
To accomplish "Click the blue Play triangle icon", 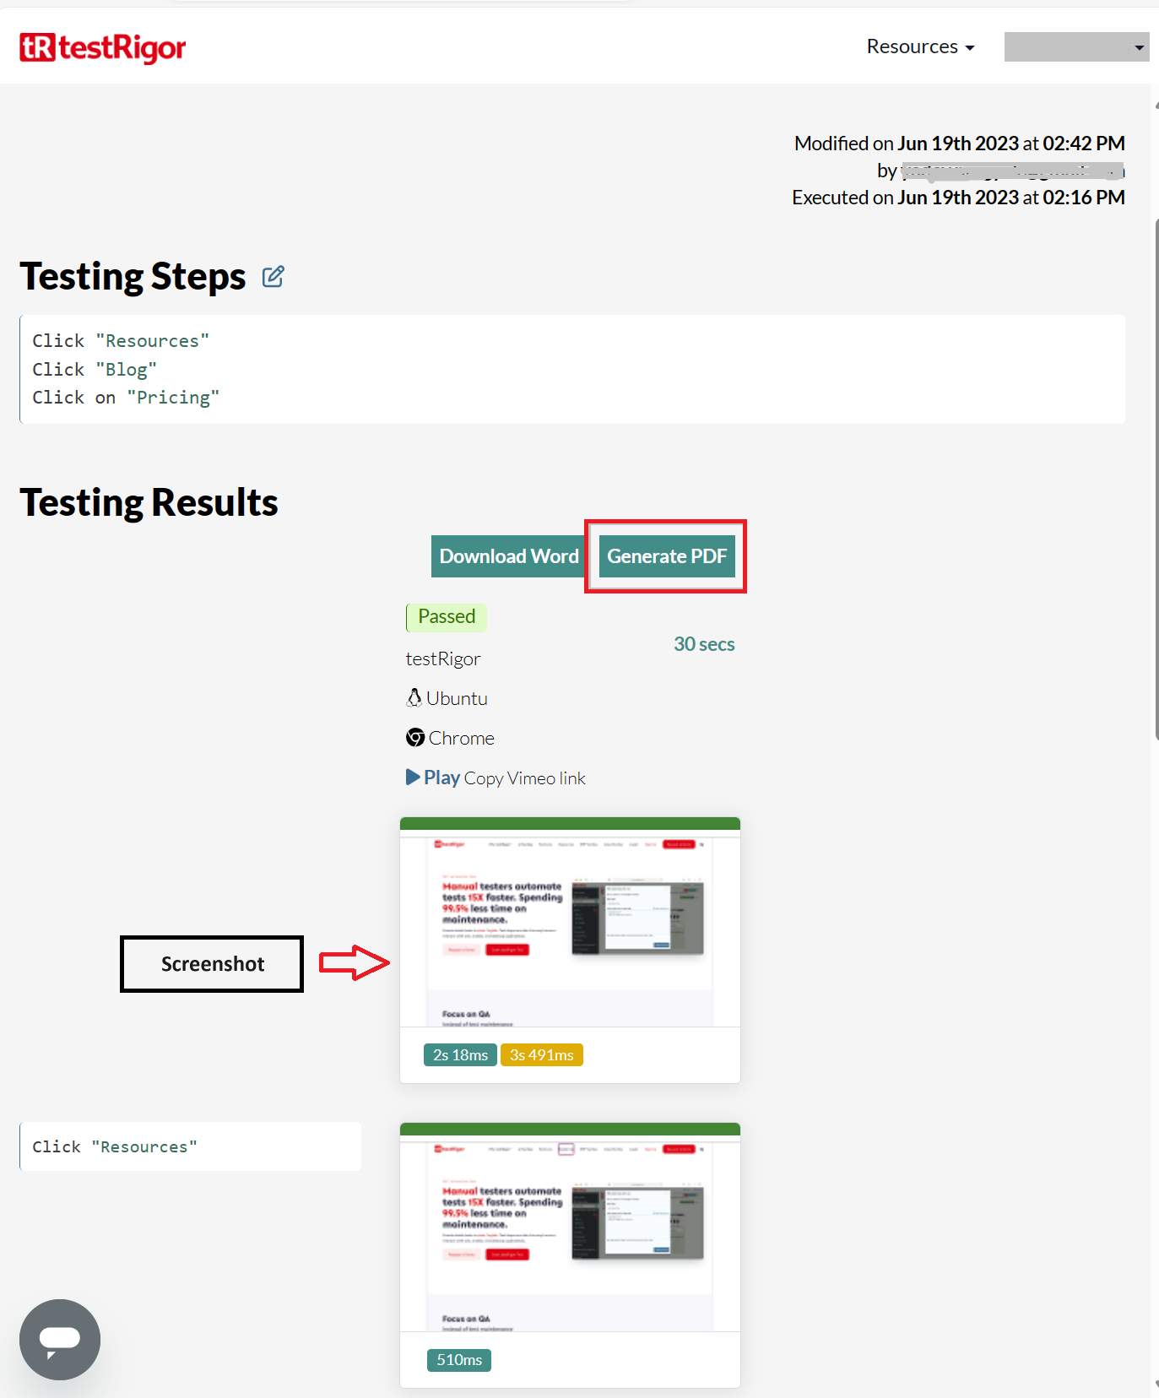I will tap(413, 778).
